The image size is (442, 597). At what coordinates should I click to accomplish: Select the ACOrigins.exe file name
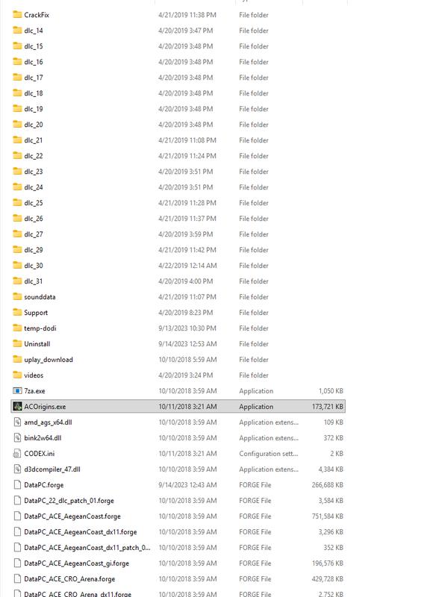point(45,407)
